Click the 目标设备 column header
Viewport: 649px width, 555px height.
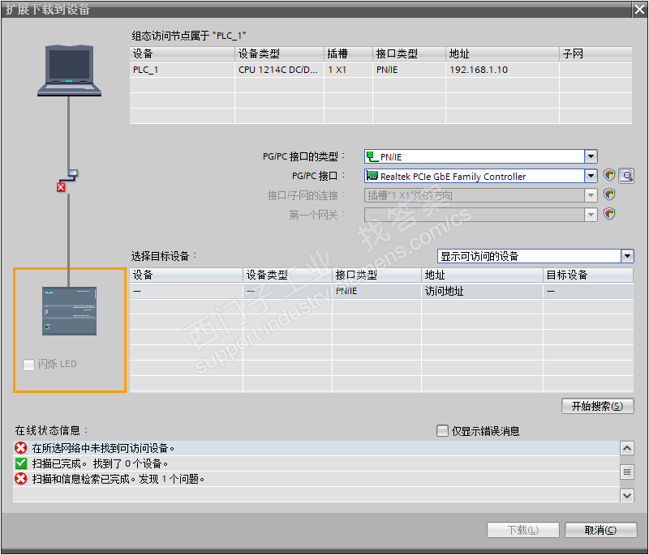[587, 275]
